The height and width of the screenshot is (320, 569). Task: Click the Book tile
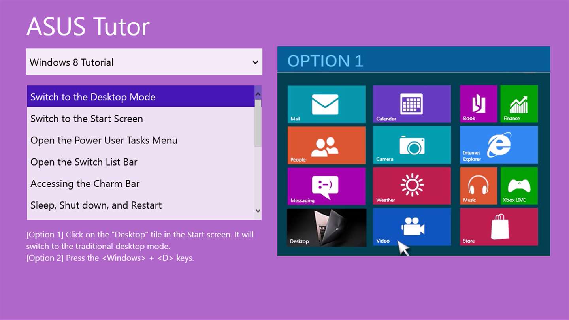click(479, 104)
